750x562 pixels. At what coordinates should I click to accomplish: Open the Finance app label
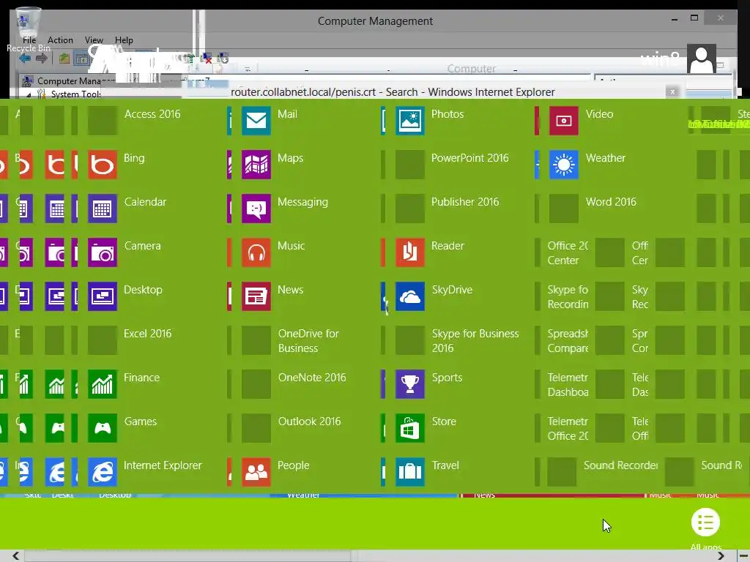141,378
